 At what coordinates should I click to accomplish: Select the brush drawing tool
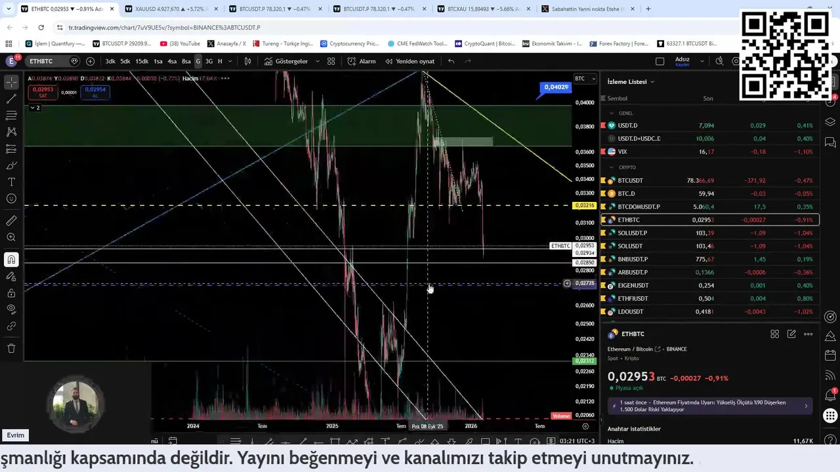11,165
